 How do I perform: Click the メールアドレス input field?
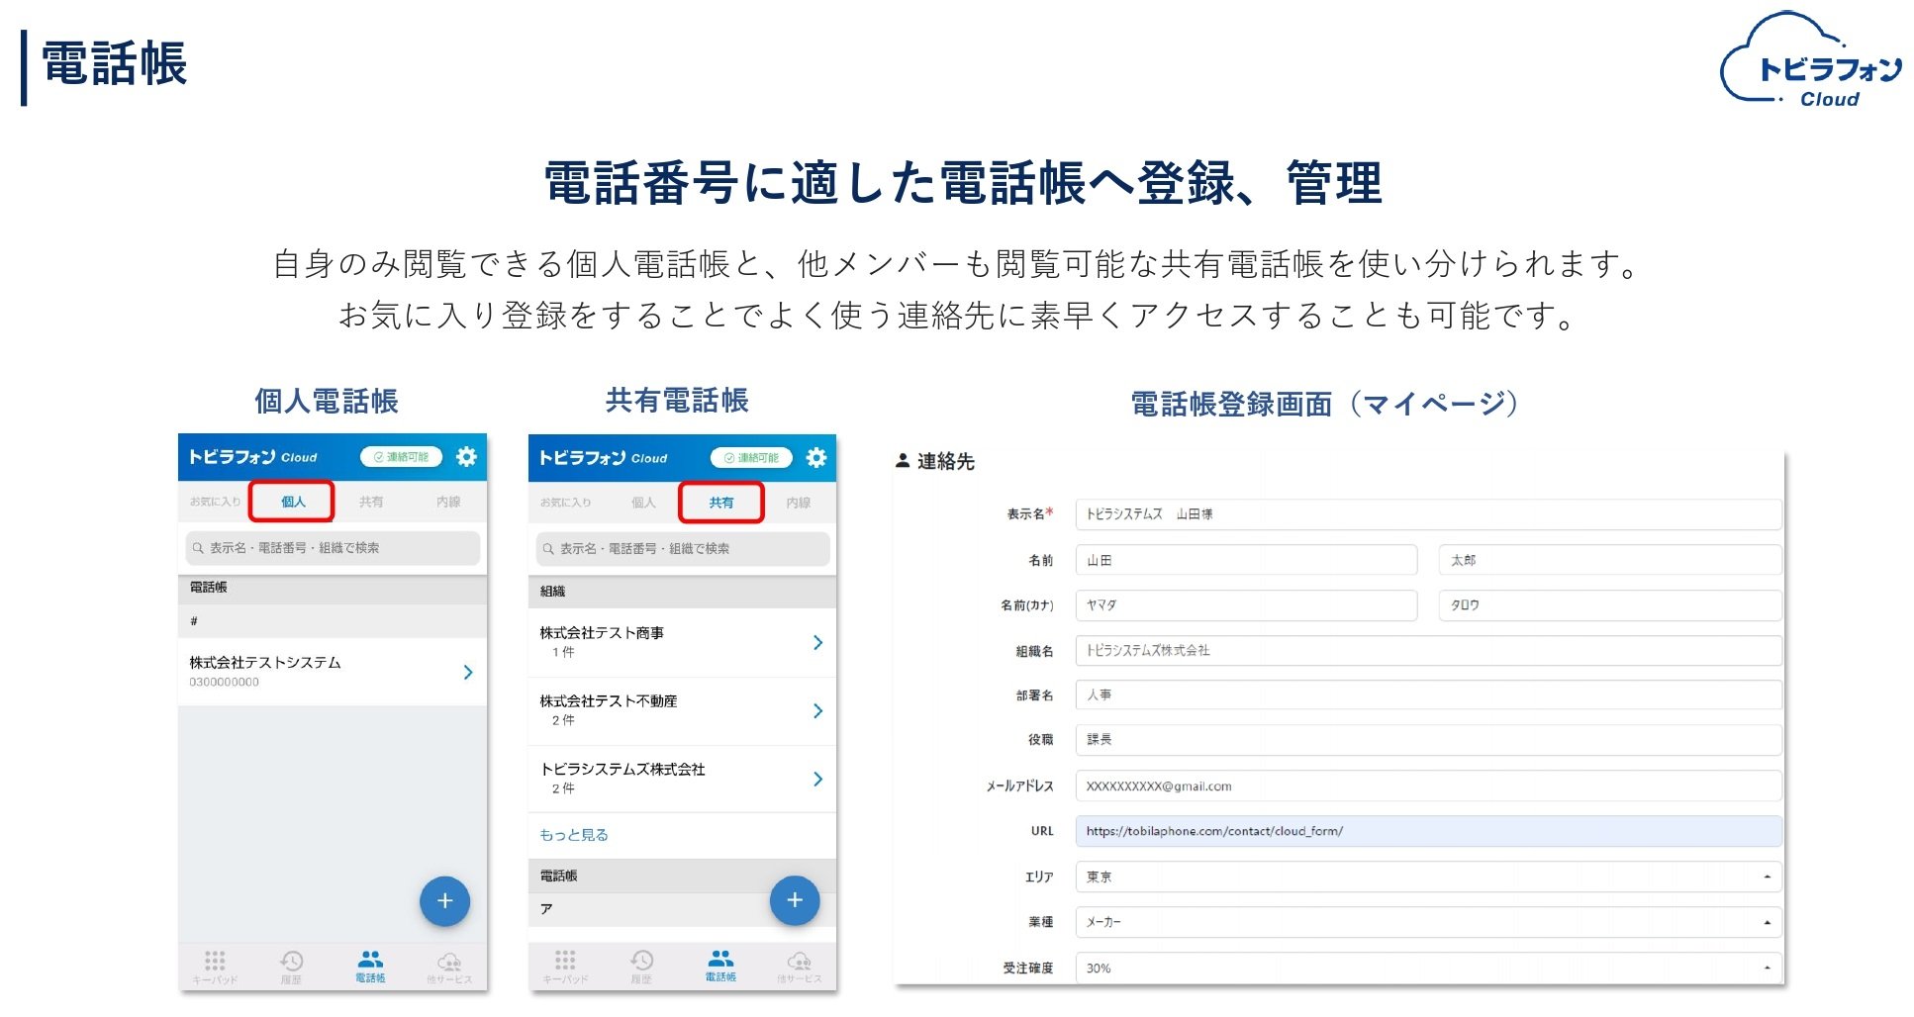[1428, 786]
